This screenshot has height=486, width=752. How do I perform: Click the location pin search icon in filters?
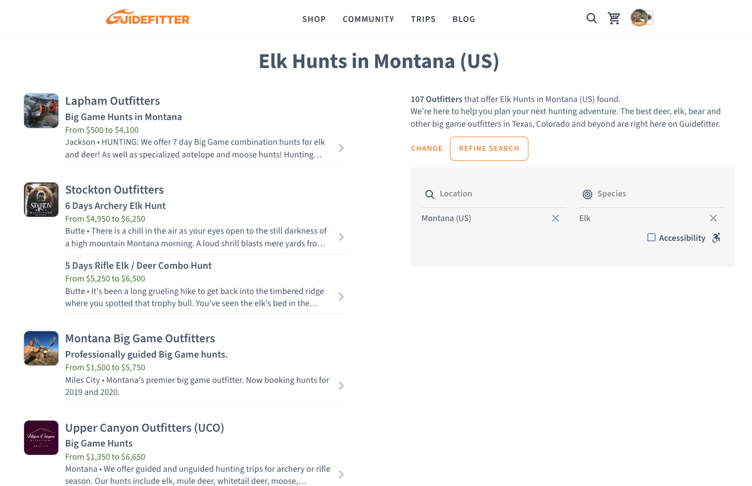(x=430, y=194)
